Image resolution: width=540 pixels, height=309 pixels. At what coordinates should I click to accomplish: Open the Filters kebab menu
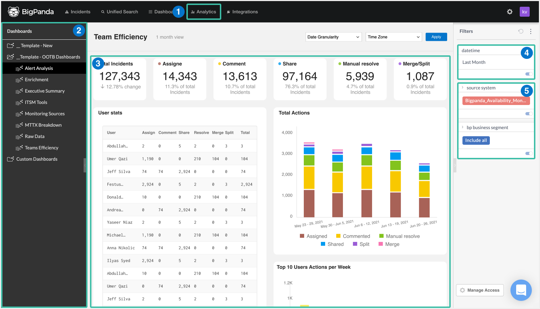coord(530,31)
